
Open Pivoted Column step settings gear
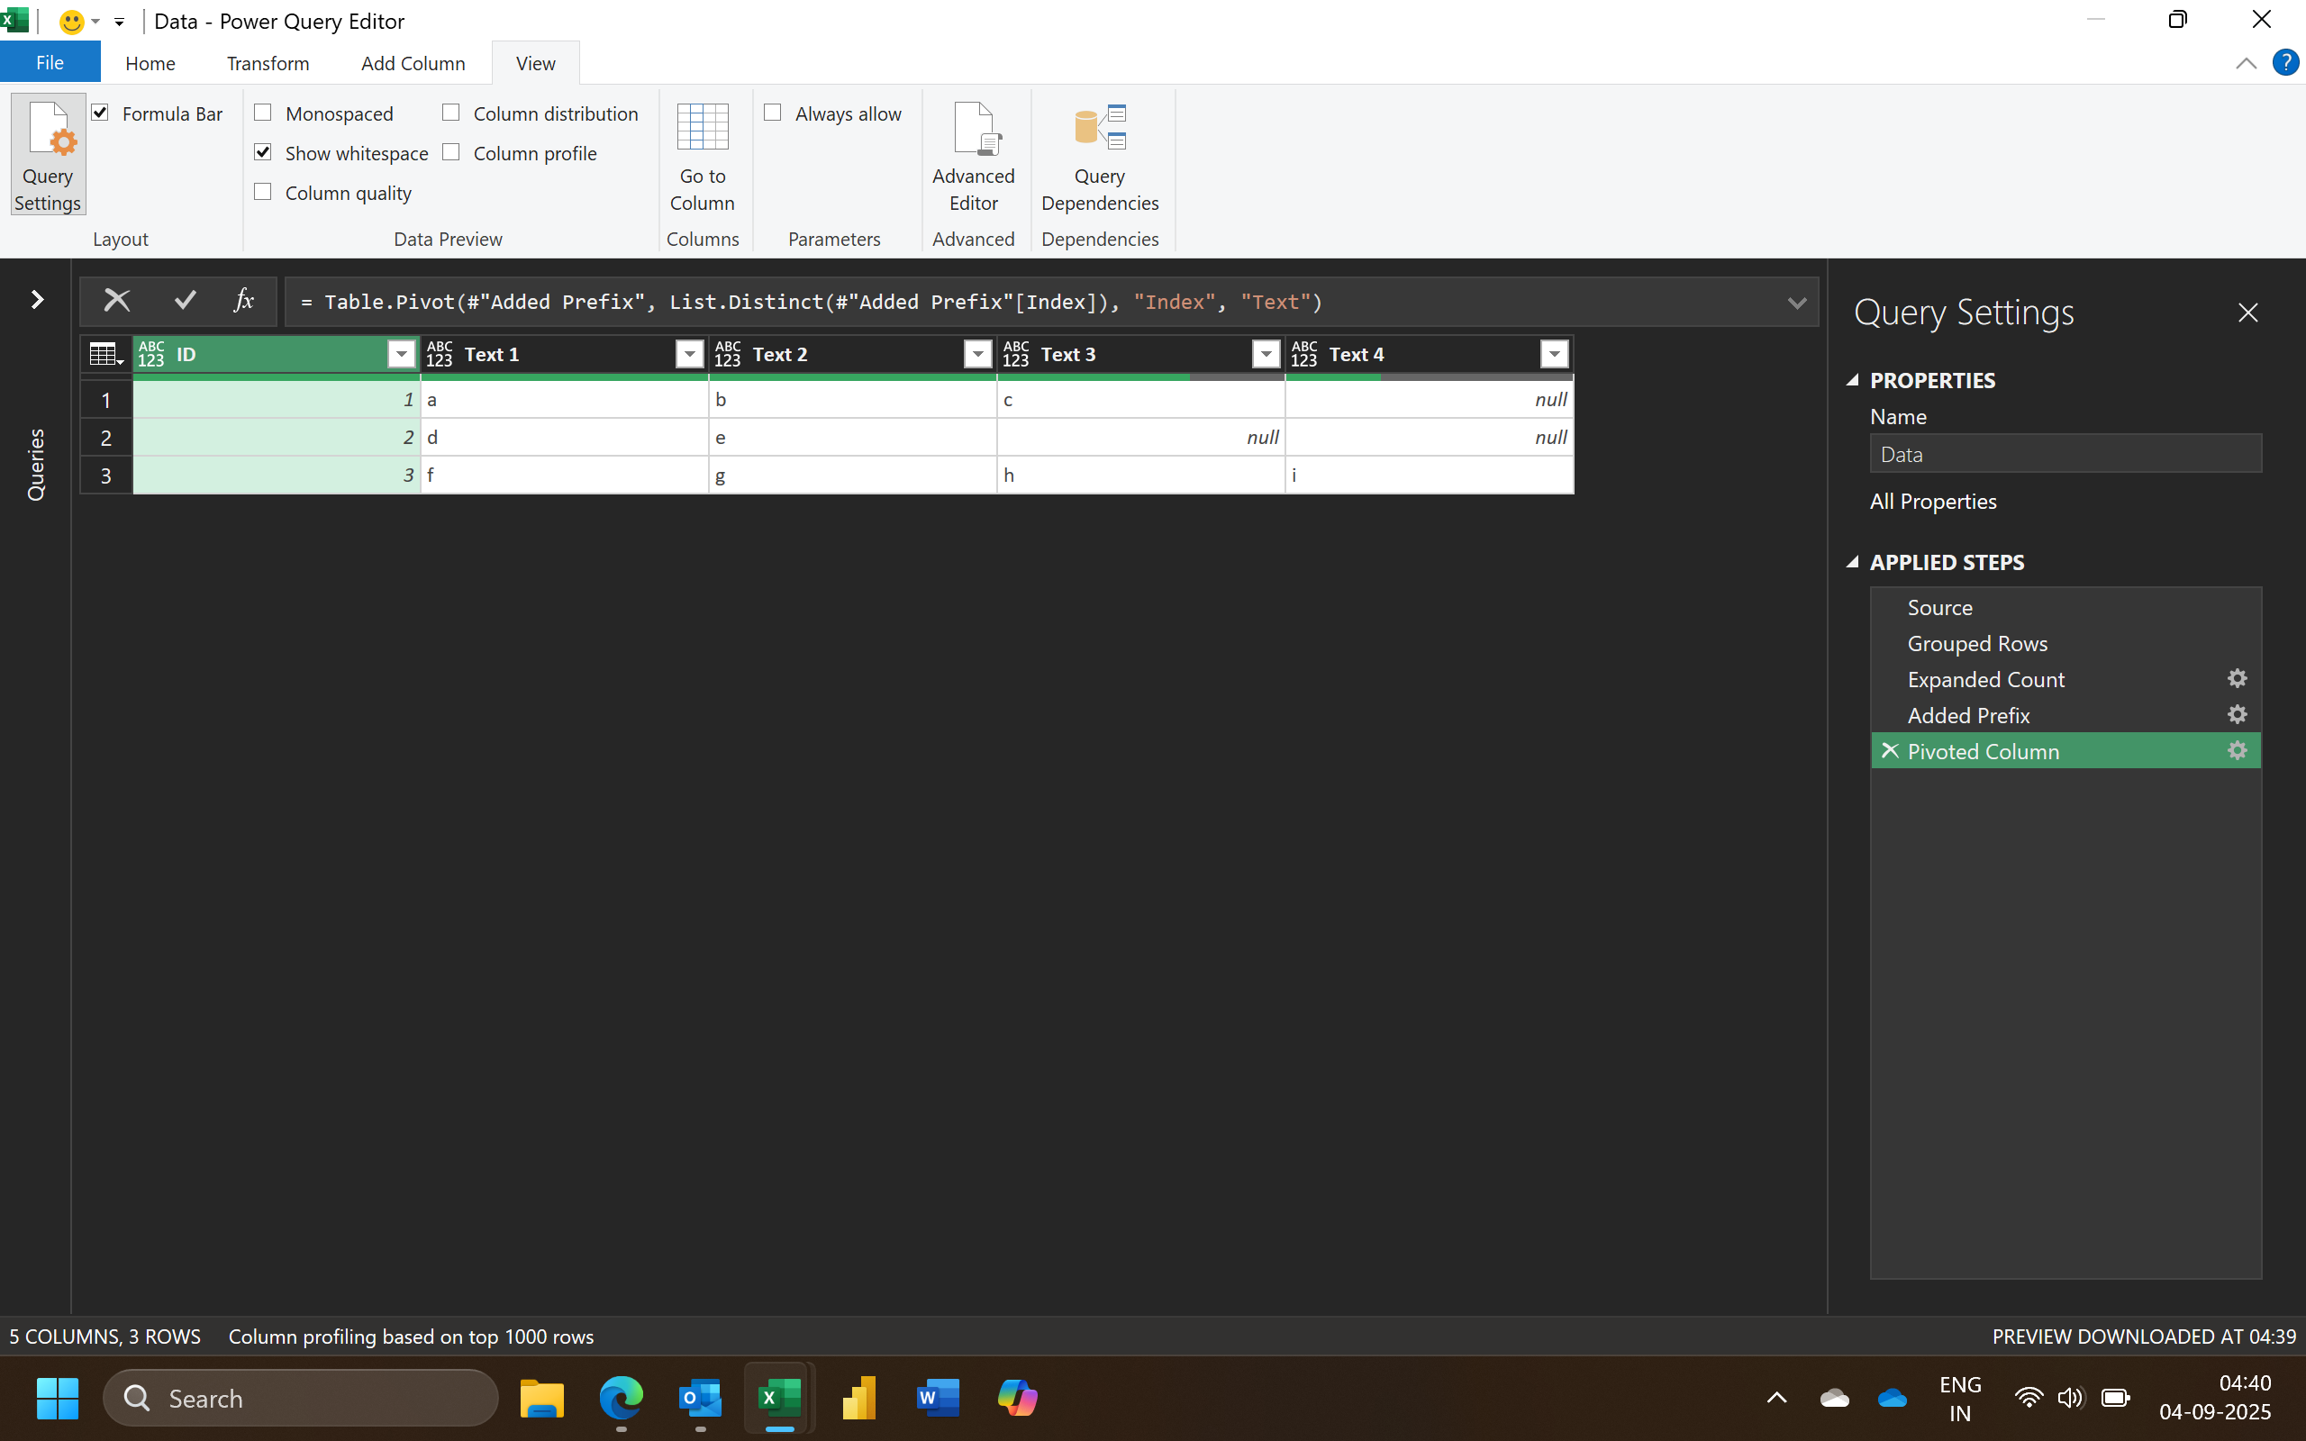pyautogui.click(x=2237, y=751)
